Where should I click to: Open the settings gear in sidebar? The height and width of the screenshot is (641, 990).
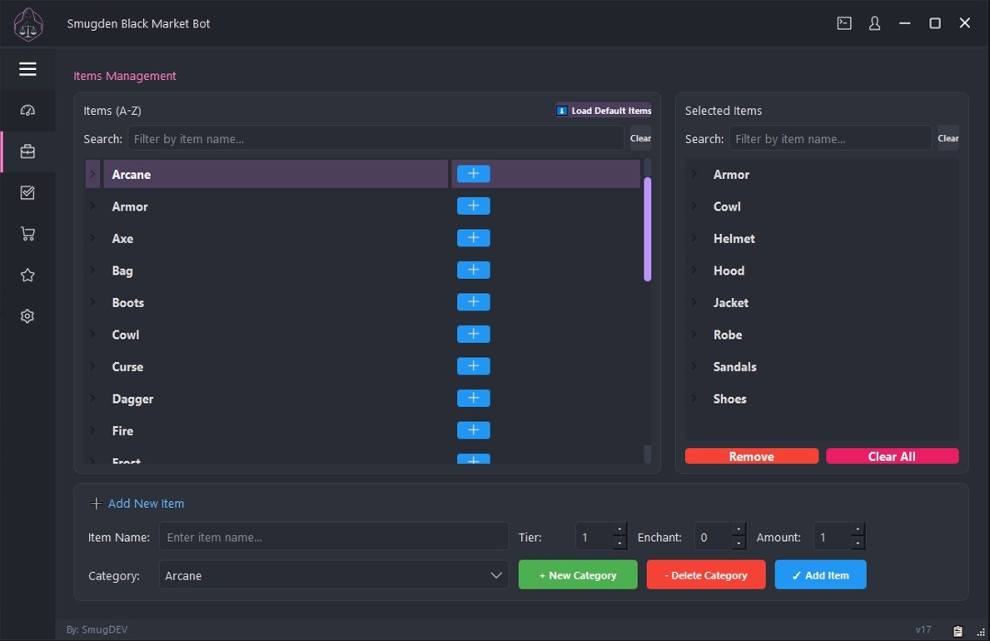(27, 316)
